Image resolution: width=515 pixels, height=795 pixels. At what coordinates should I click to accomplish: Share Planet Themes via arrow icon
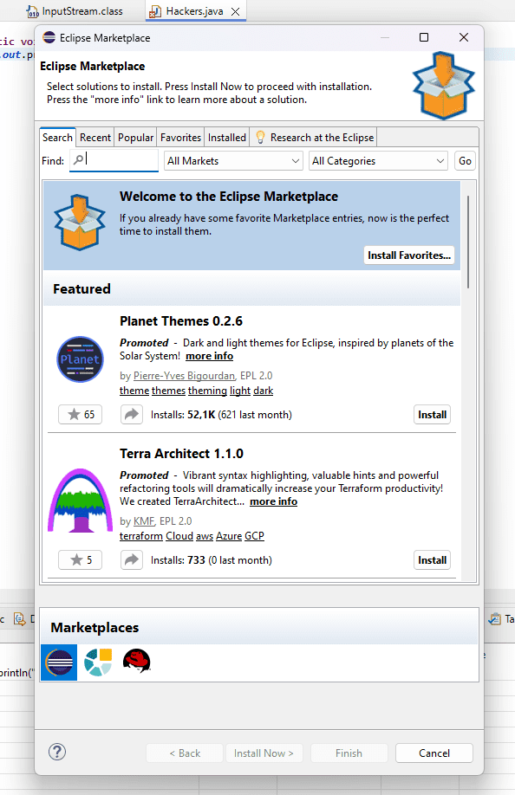(132, 415)
